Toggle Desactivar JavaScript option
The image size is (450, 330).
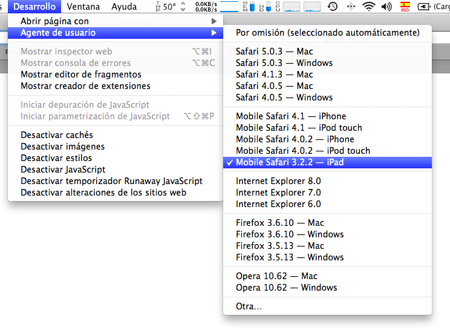coord(116,170)
